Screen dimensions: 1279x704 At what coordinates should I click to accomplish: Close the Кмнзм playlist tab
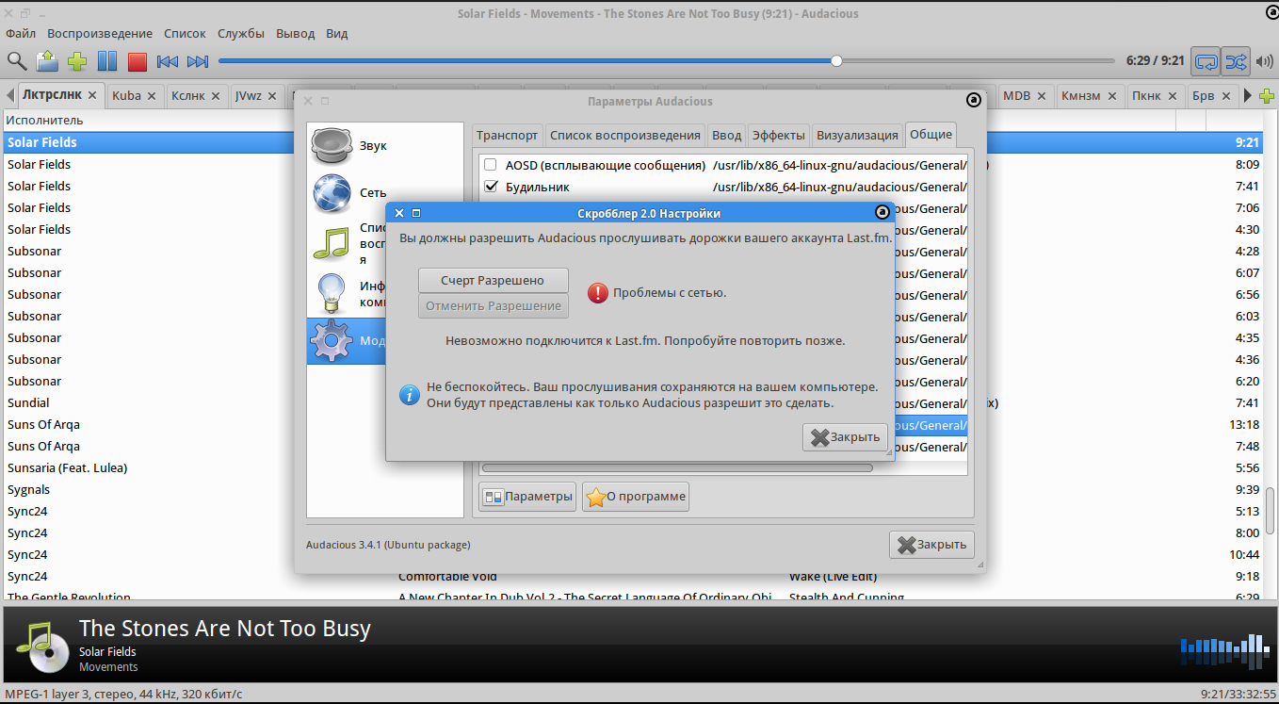click(x=1112, y=95)
